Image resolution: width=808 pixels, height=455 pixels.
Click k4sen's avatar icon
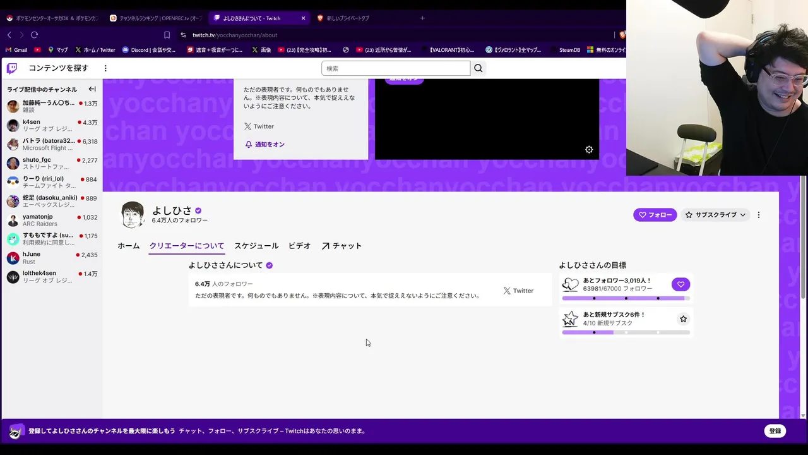click(x=13, y=125)
